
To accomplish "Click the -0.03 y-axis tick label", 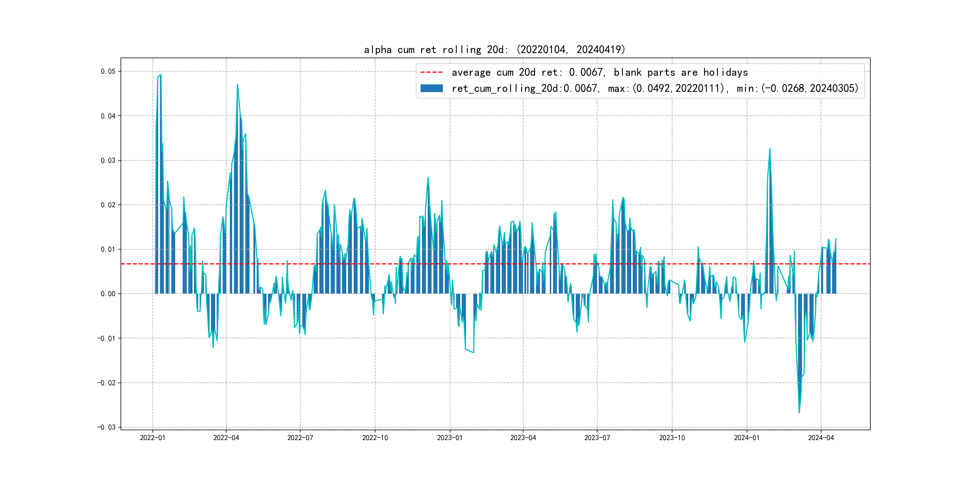I will 106,427.
